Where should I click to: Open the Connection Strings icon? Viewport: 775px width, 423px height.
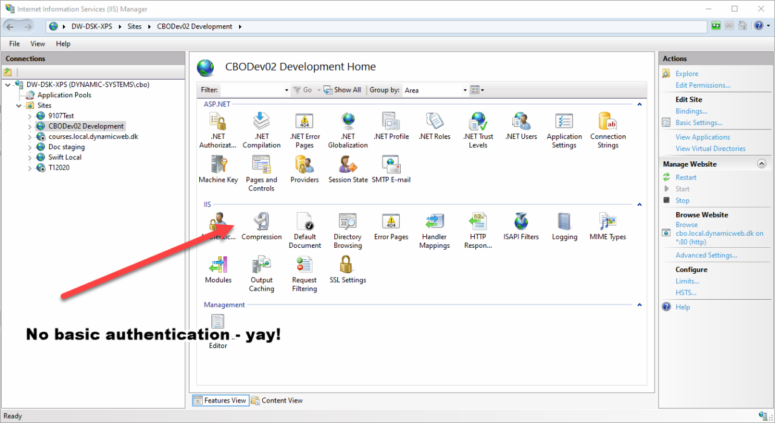tap(608, 130)
